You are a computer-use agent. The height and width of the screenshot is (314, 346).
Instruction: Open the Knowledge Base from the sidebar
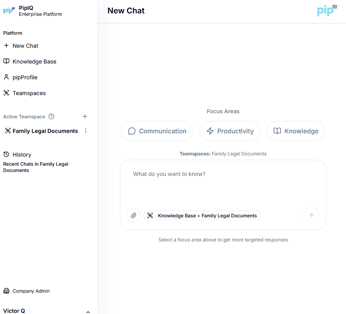tap(34, 62)
